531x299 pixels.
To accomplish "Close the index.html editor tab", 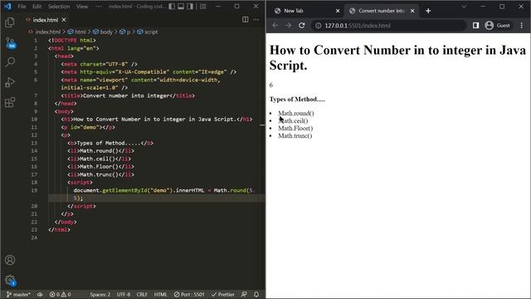I will [64, 20].
